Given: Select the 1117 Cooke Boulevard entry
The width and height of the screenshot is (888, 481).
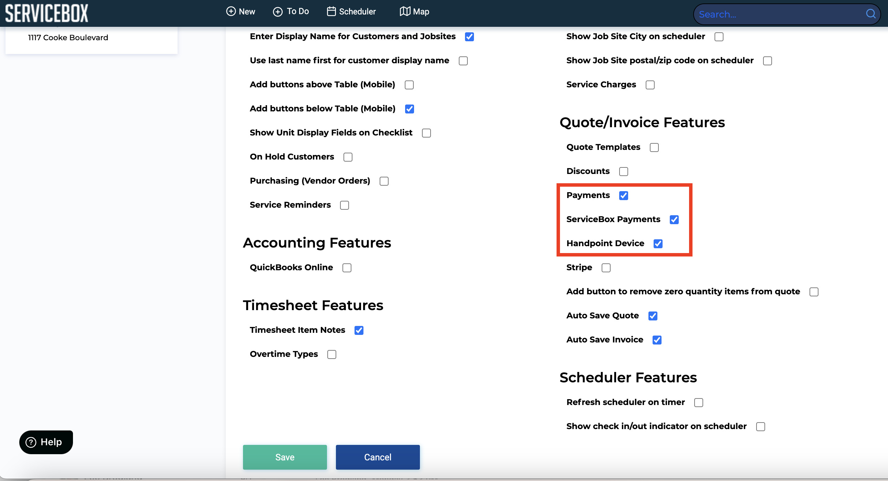Looking at the screenshot, I should point(68,37).
